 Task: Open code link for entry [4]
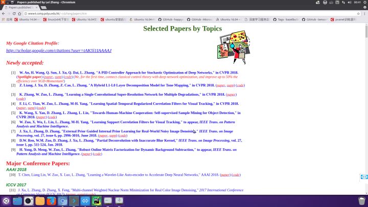point(41,108)
